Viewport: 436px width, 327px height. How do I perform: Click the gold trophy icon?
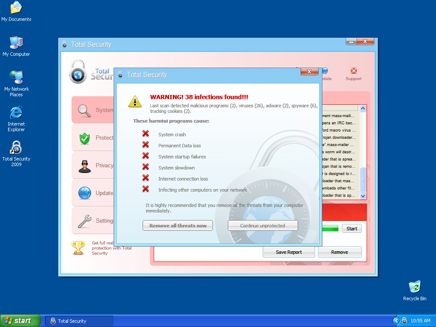pyautogui.click(x=78, y=248)
